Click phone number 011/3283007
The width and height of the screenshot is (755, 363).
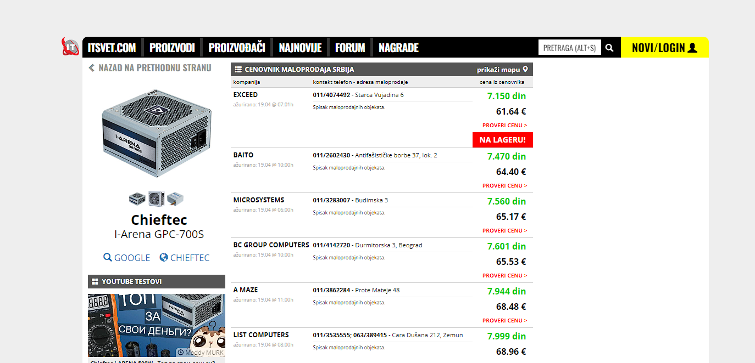click(x=331, y=200)
